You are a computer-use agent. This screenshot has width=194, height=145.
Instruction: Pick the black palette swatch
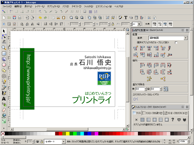[6, 134]
